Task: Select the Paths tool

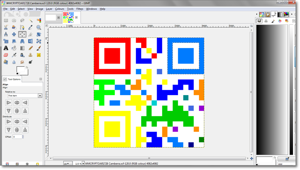Action: point(22,27)
